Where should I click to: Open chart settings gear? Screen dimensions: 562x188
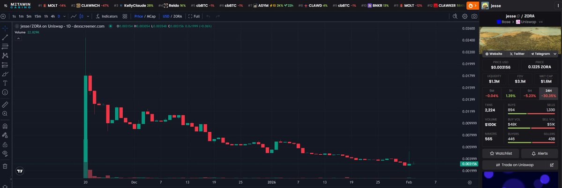[465, 16]
